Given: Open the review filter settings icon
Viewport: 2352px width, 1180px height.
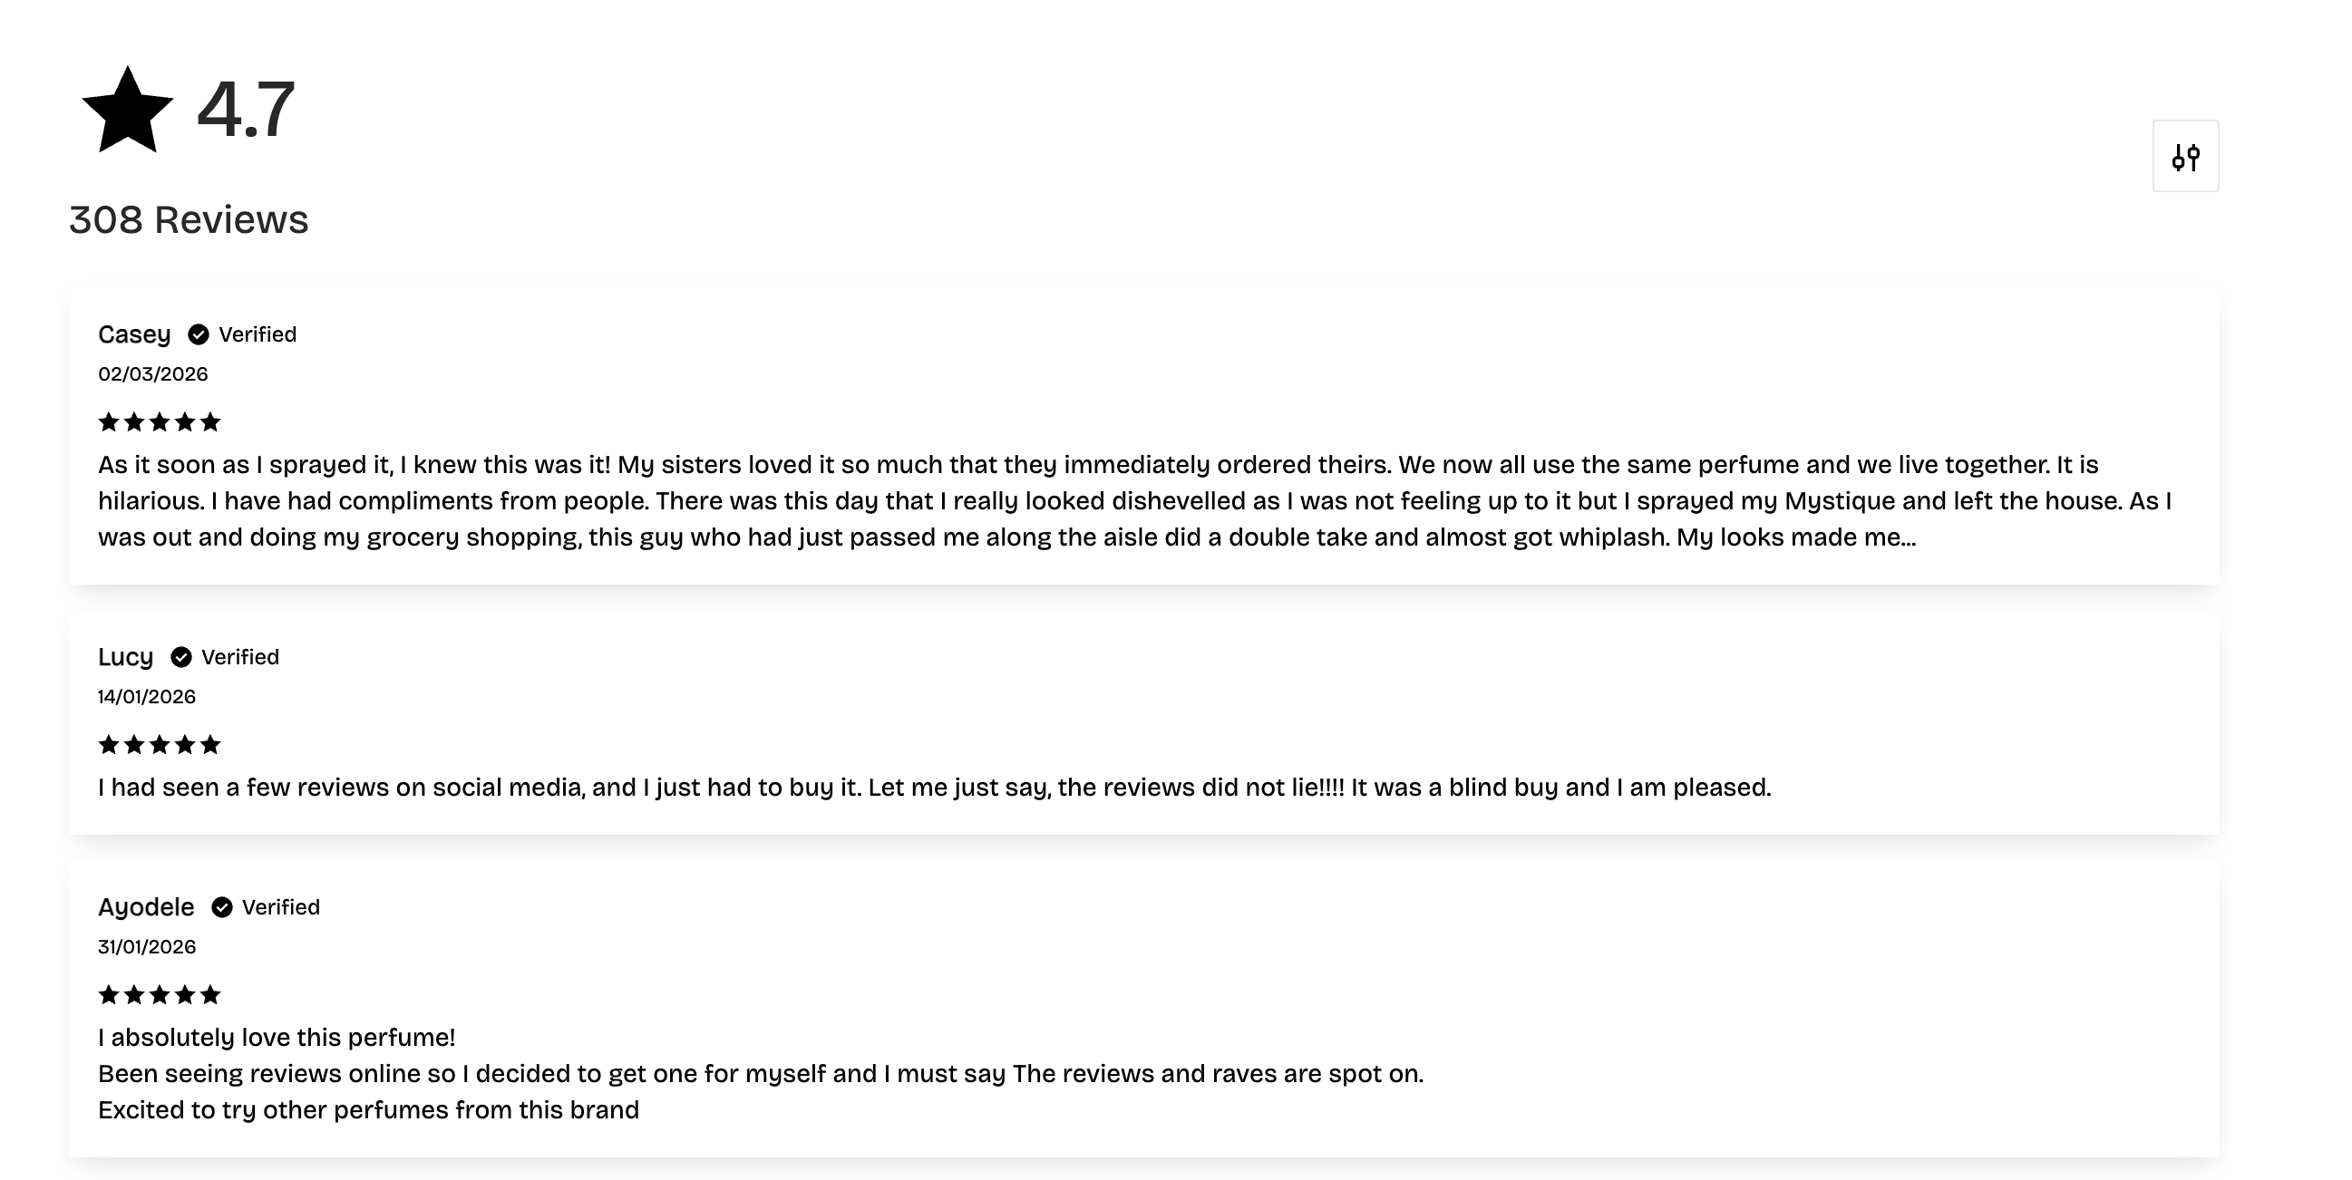Looking at the screenshot, I should point(2185,157).
